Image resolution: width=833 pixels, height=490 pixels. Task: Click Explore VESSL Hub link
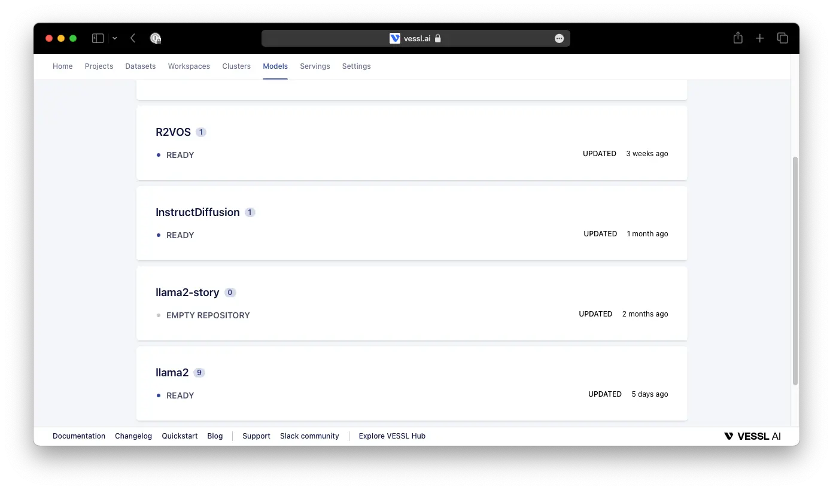[392, 436]
